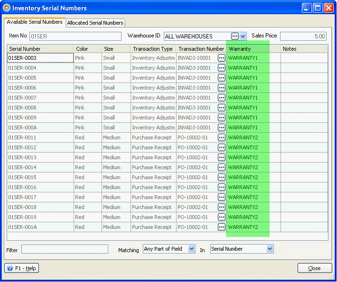Switch to Allocated Serial Numbers tab
Image resolution: width=337 pixels, height=282 pixels.
point(95,23)
